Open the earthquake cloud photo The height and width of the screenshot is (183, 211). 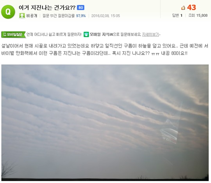(105, 123)
